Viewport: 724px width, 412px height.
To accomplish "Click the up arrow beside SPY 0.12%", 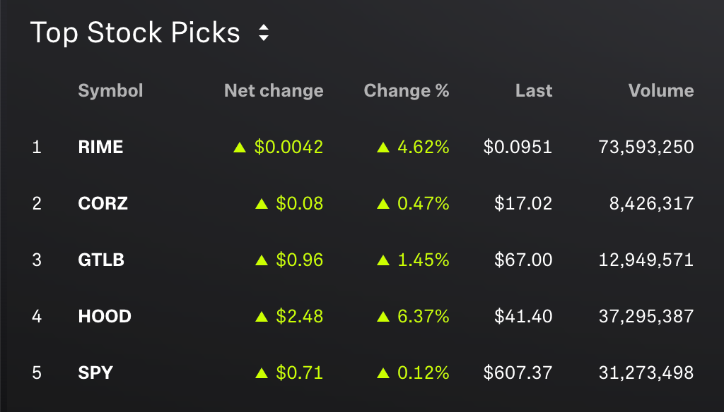I will click(383, 373).
